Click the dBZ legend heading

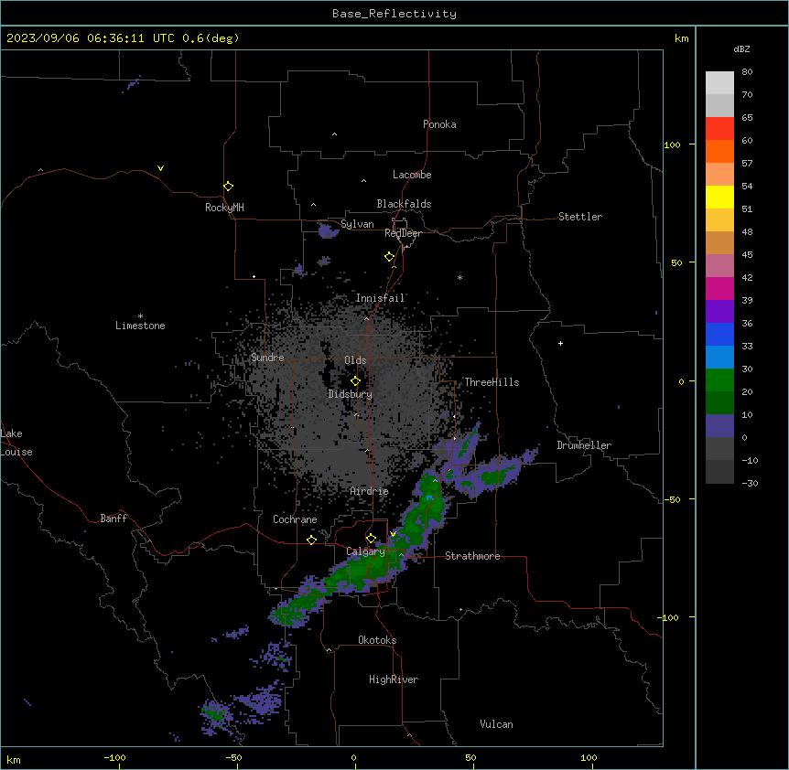pyautogui.click(x=741, y=48)
